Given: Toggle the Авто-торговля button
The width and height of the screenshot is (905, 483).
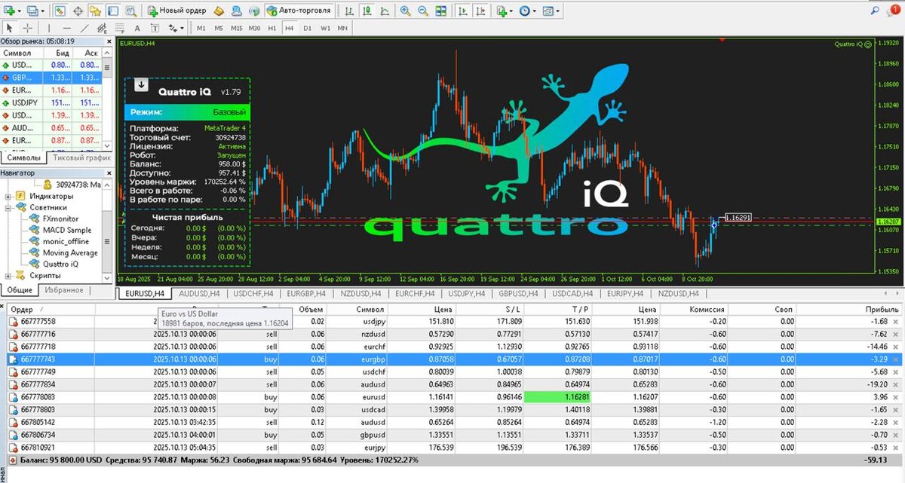Looking at the screenshot, I should point(299,11).
